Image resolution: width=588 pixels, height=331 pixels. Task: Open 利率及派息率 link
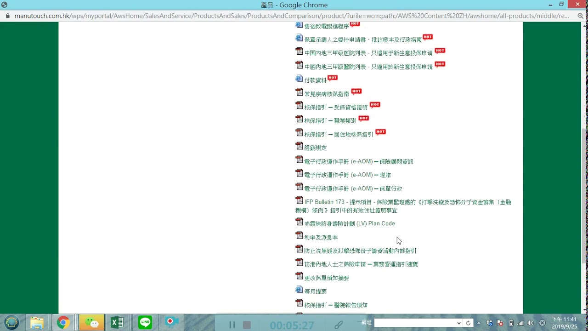(x=321, y=237)
